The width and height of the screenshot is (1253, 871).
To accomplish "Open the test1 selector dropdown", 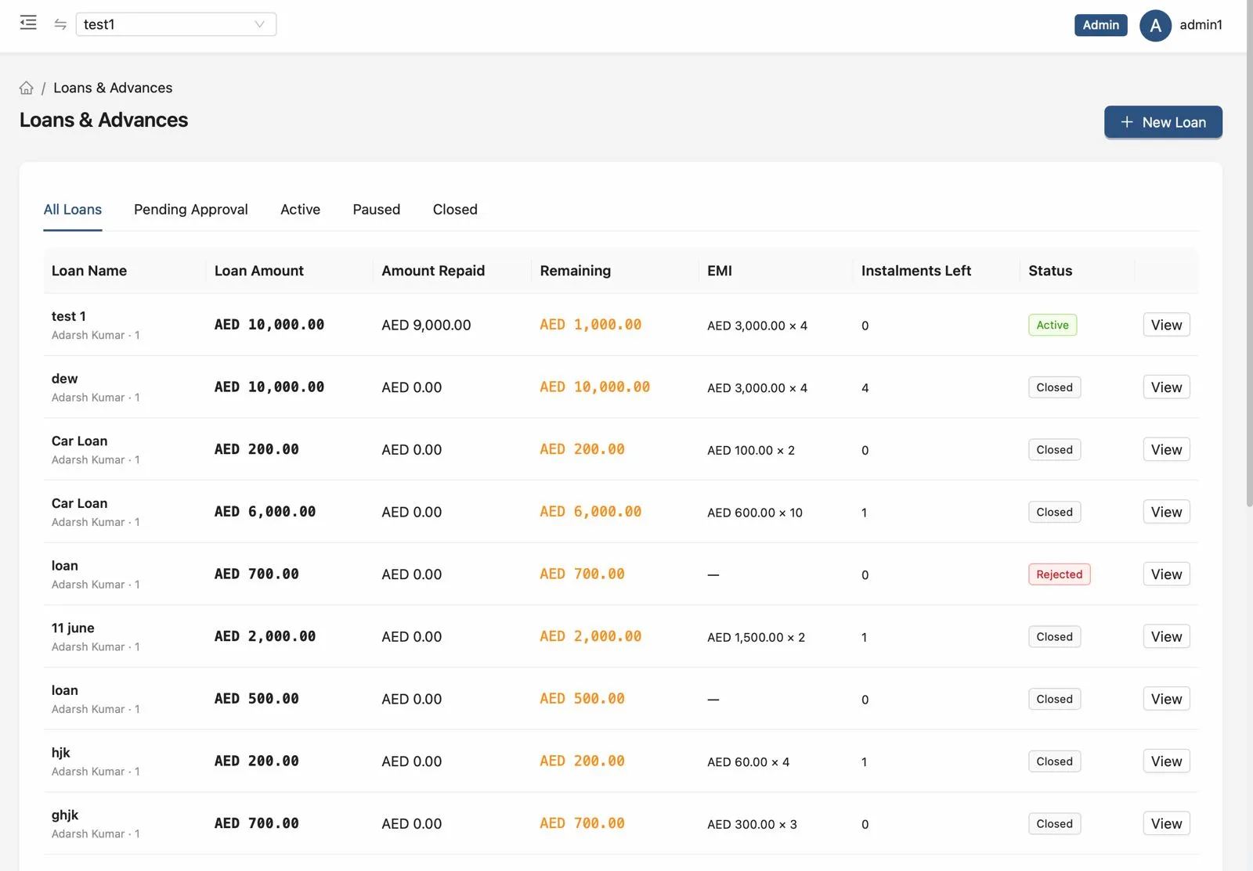I will tap(176, 24).
